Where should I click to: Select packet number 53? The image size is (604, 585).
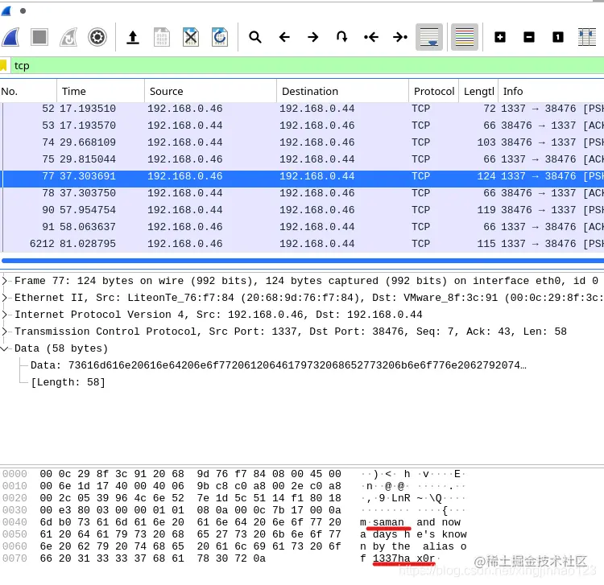[x=302, y=126]
